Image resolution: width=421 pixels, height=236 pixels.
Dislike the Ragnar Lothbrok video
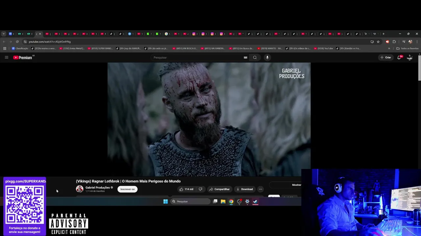coord(201,189)
